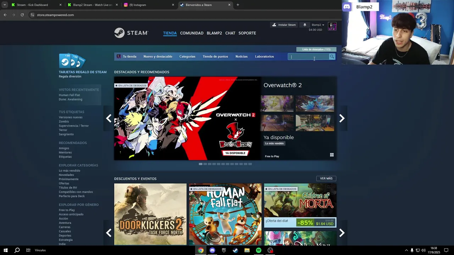This screenshot has height=255, width=454.
Task: Open the Door Kickers 2 discount capsule
Action: (150, 214)
